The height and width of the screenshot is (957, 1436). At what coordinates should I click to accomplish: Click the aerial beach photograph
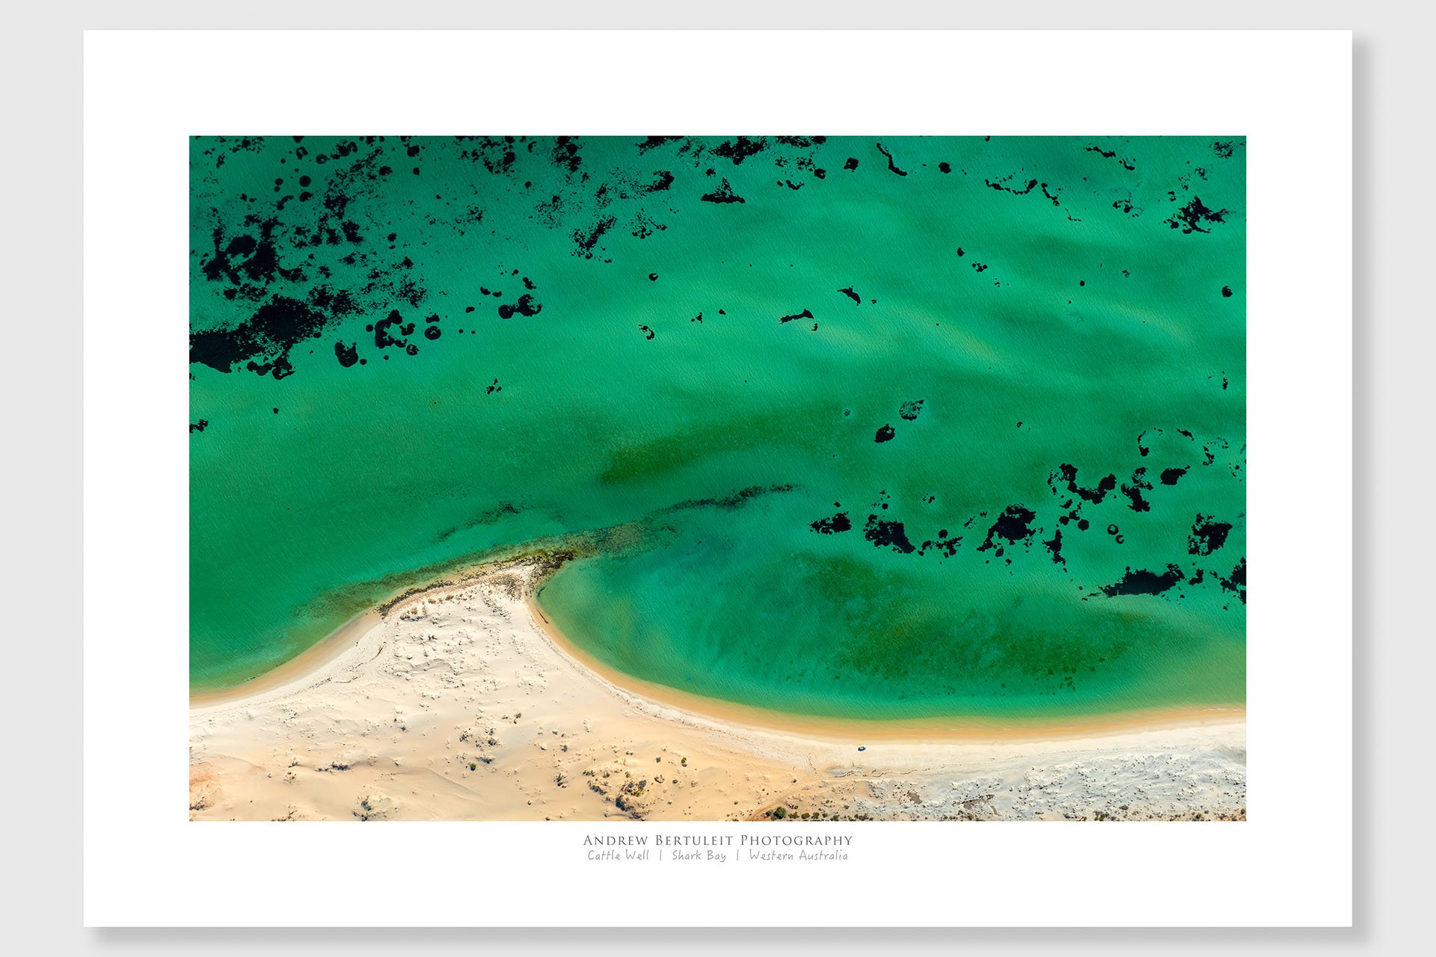click(x=717, y=478)
